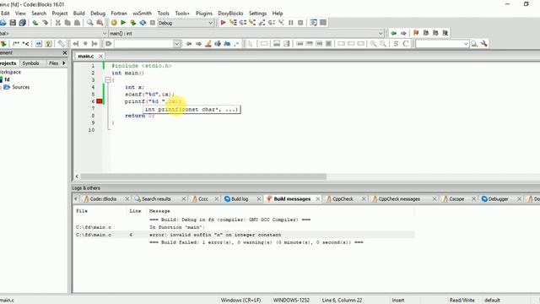Open the DoxyBlocks menu
Viewport: 540px width, 304px height.
pyautogui.click(x=230, y=14)
